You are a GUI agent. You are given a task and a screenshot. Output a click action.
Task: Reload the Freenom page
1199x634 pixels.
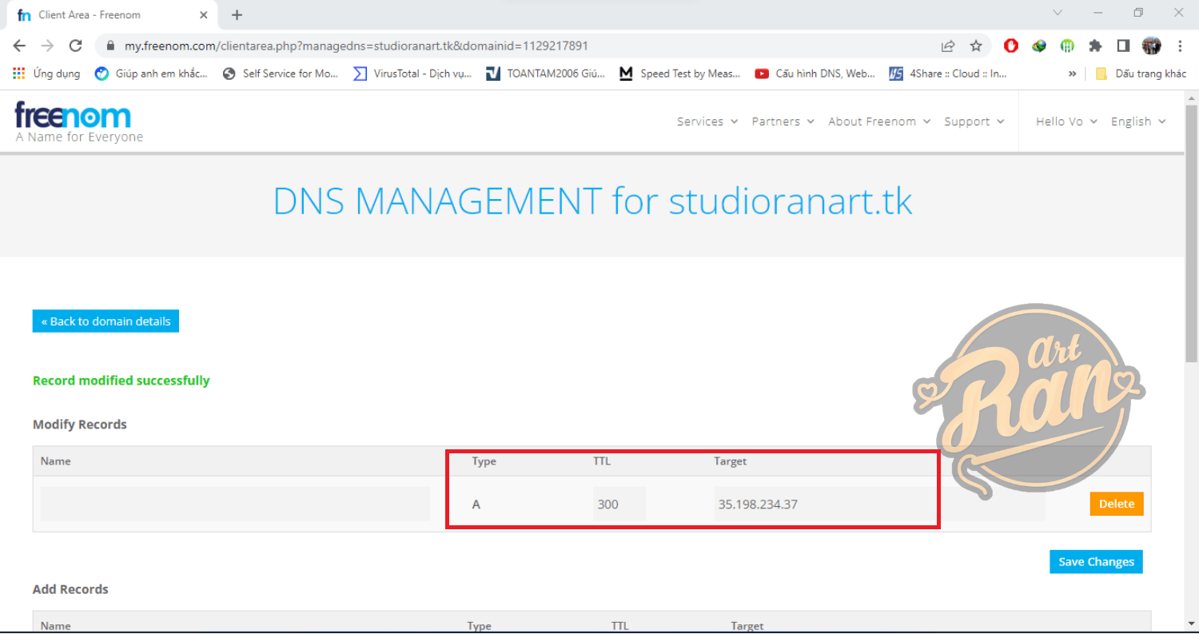tap(76, 46)
